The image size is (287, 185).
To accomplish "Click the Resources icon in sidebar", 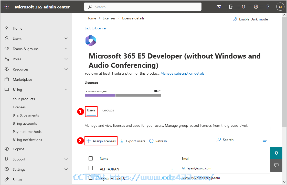I will 7,69.
